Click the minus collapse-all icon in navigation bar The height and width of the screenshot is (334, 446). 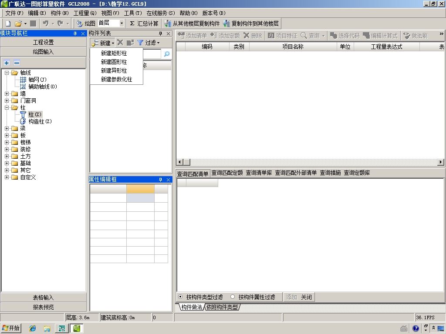(17, 63)
